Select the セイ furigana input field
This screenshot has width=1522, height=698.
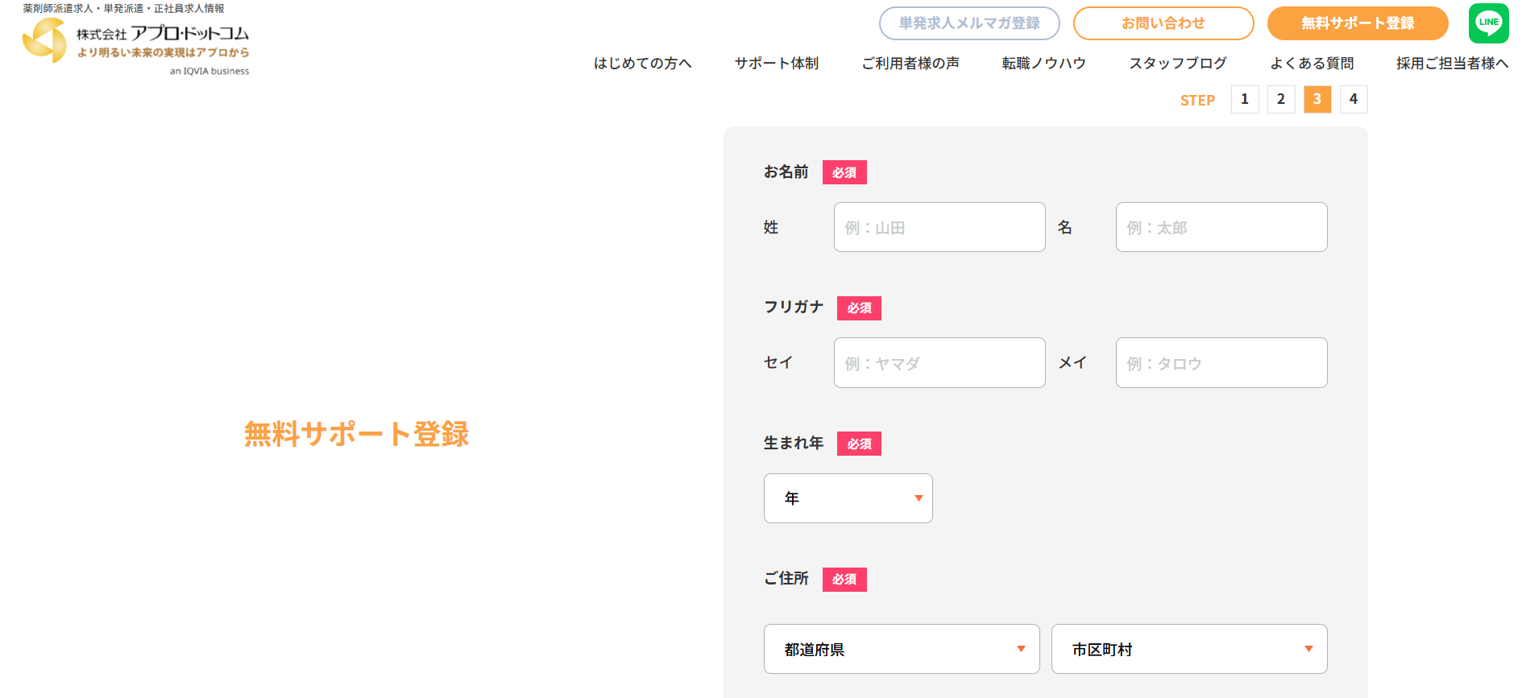[939, 363]
